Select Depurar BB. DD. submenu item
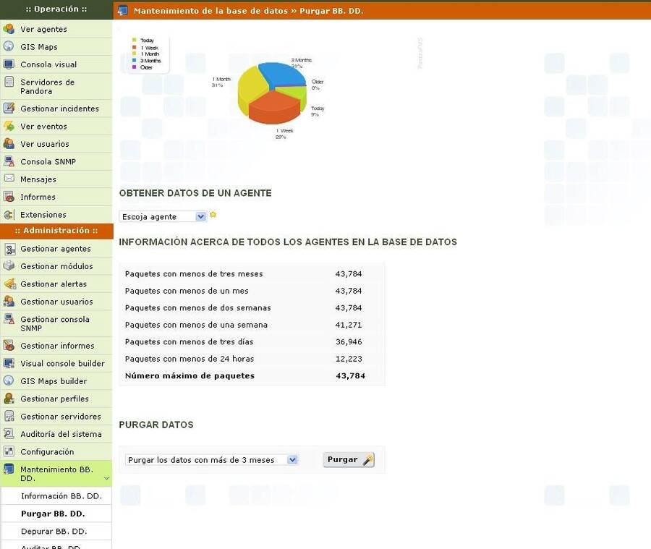The width and height of the screenshot is (651, 549). [x=54, y=531]
